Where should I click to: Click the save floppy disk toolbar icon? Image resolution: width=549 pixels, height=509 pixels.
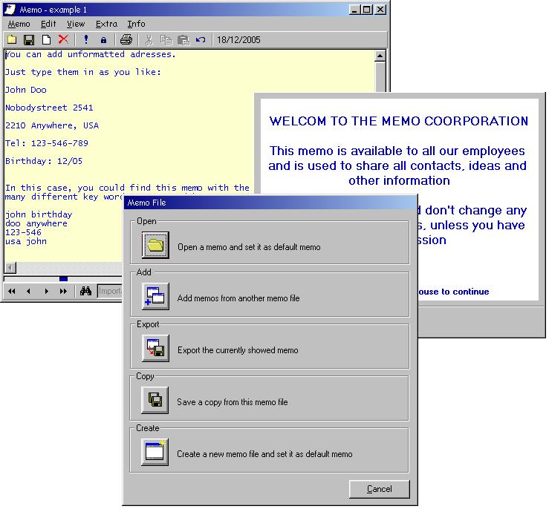[29, 39]
